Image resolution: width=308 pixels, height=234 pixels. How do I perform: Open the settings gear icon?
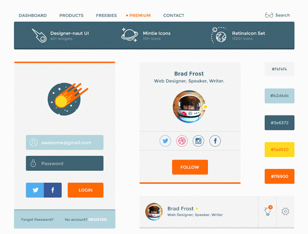pos(285,211)
